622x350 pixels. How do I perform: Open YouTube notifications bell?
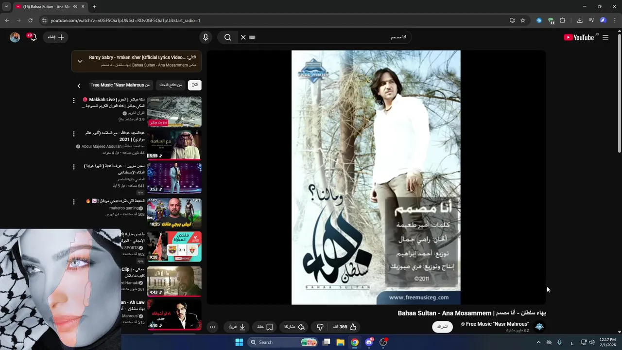[x=33, y=37]
